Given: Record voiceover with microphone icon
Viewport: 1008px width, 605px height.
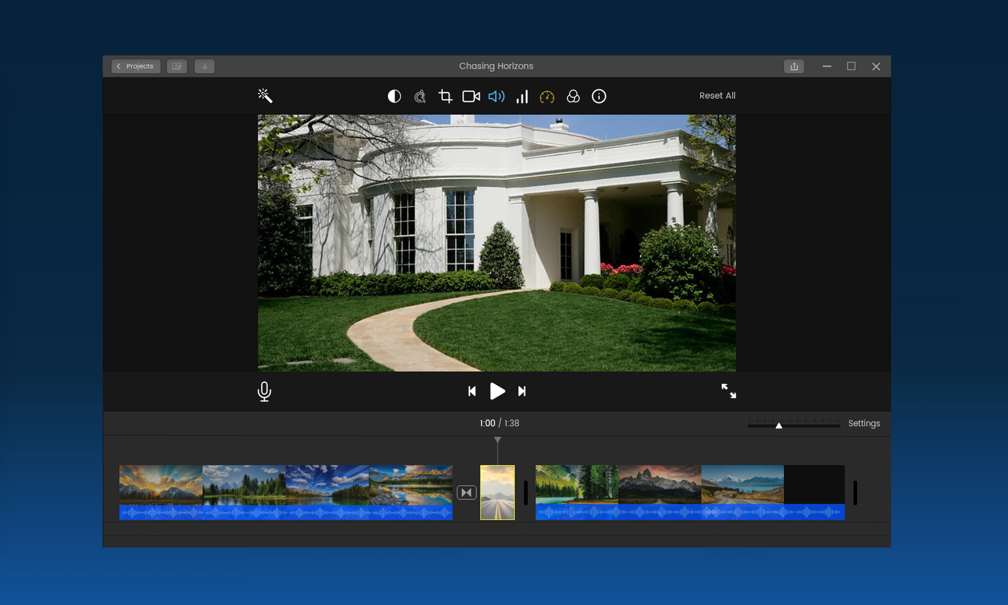Looking at the screenshot, I should tap(264, 392).
